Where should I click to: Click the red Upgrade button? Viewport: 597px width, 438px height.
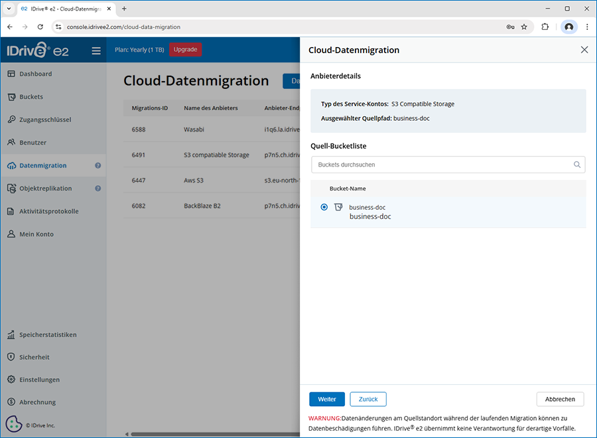tap(185, 50)
